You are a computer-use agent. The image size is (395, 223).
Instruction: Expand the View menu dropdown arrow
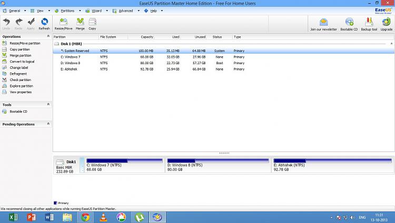tap(49, 11)
